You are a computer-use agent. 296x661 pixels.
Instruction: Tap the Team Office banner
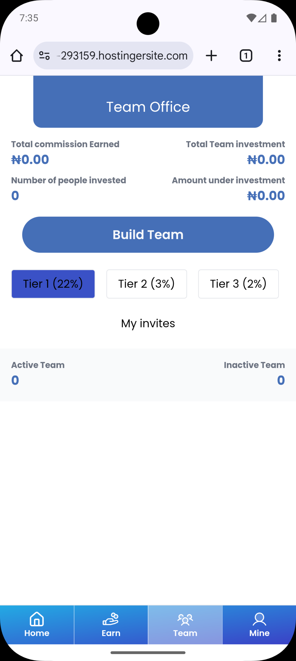148,106
